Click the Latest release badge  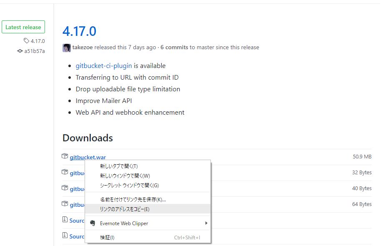[23, 27]
